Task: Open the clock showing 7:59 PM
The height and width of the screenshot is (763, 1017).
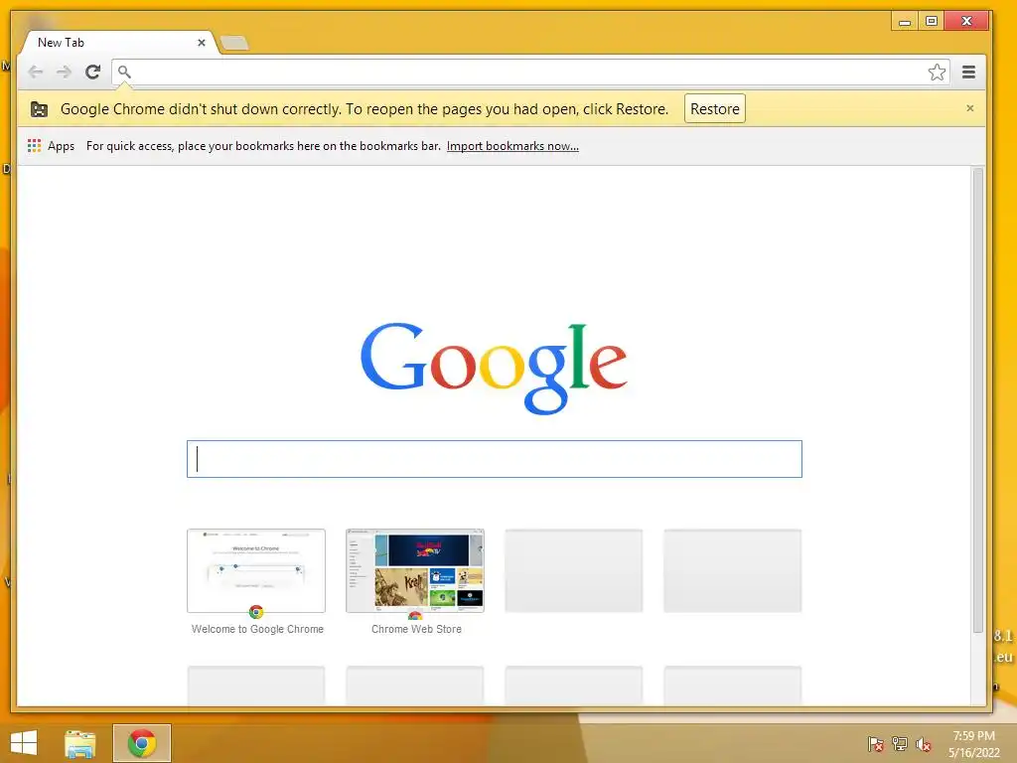Action: coord(973,744)
